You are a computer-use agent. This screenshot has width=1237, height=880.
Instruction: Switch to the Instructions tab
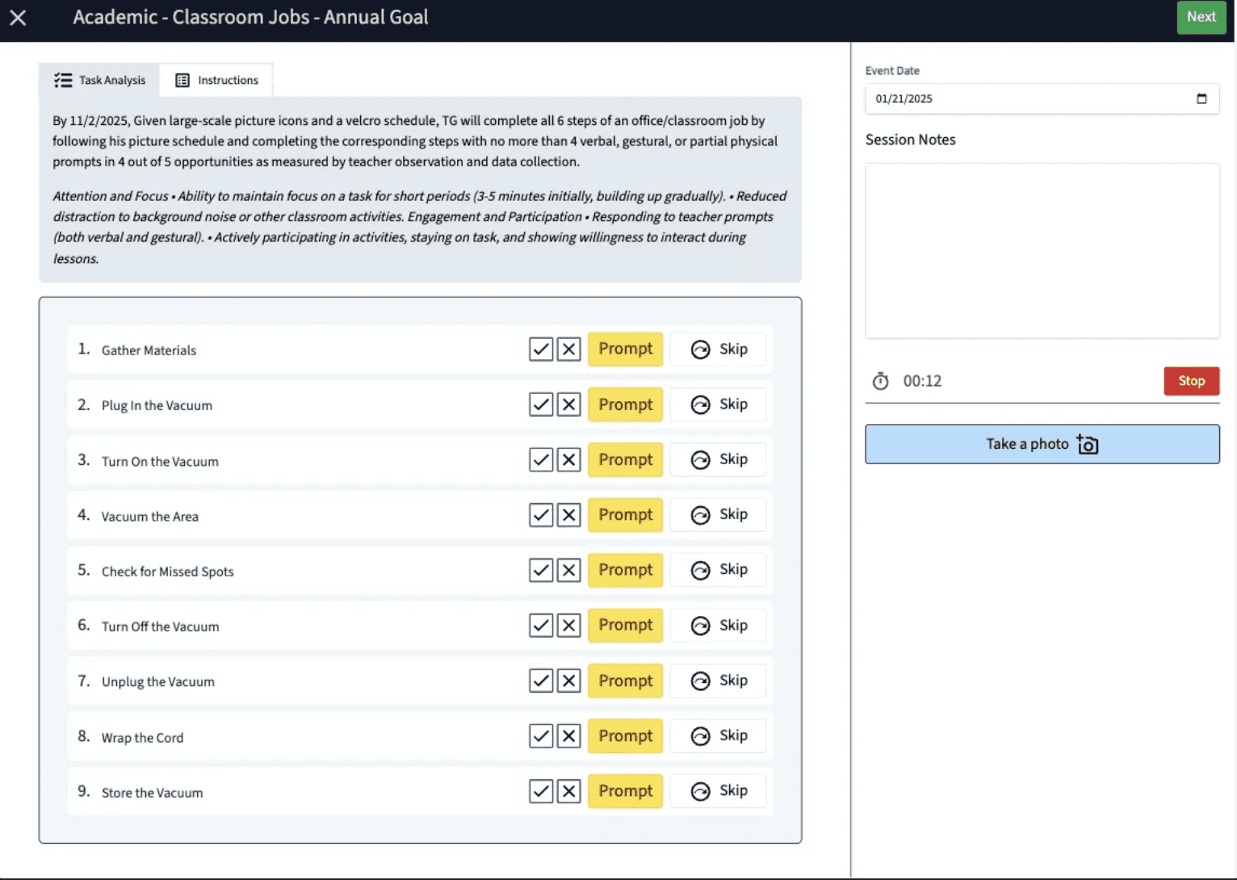216,80
